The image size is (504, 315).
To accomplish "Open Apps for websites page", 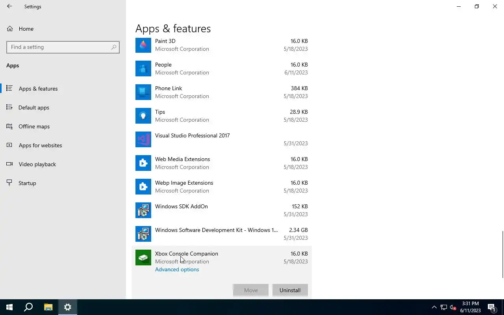I will click(x=63, y=145).
